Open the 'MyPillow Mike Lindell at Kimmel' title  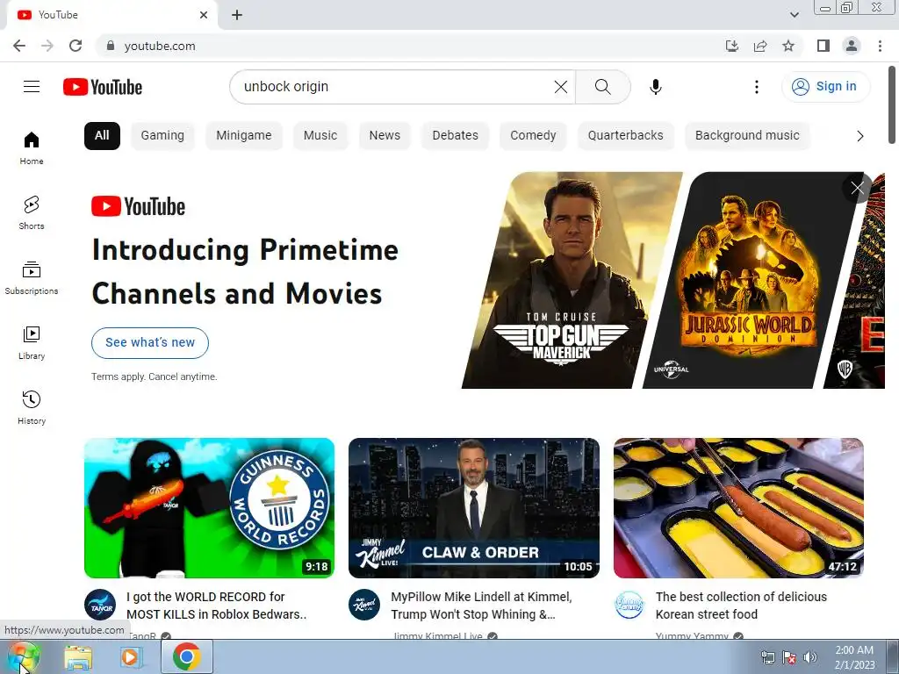click(x=482, y=606)
